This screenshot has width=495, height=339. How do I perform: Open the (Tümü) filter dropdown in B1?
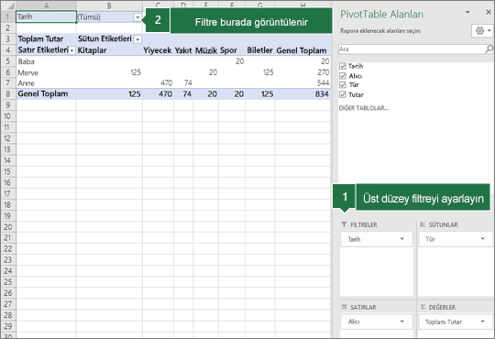pyautogui.click(x=137, y=17)
